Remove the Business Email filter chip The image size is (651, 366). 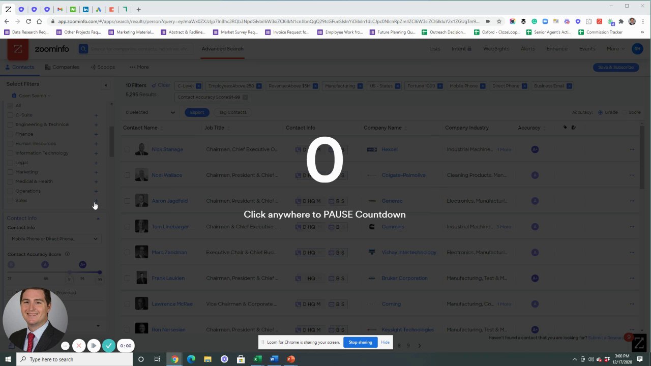click(569, 86)
